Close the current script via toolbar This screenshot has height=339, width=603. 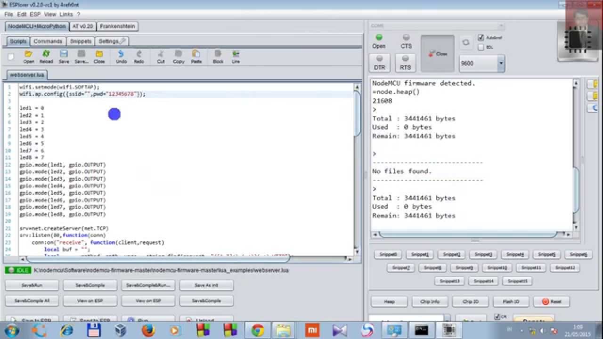tap(99, 57)
